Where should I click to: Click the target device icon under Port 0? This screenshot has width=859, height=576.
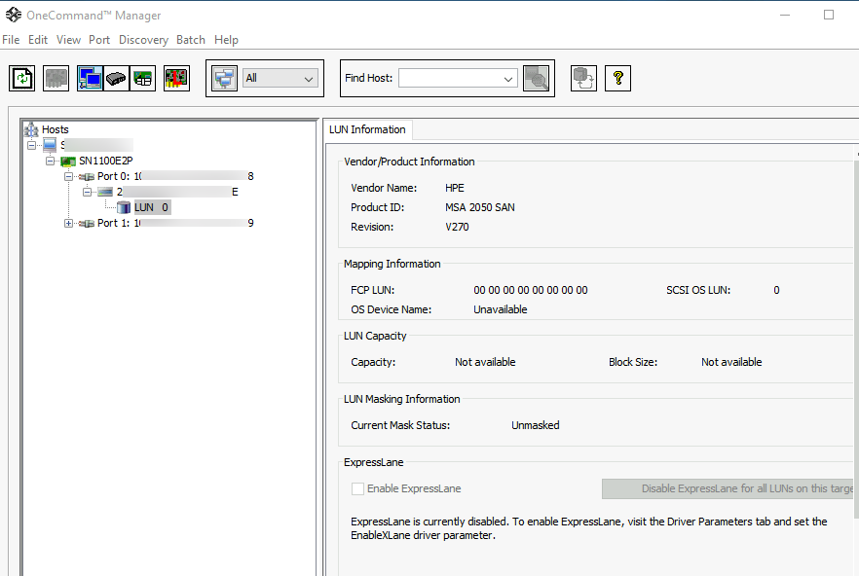105,192
